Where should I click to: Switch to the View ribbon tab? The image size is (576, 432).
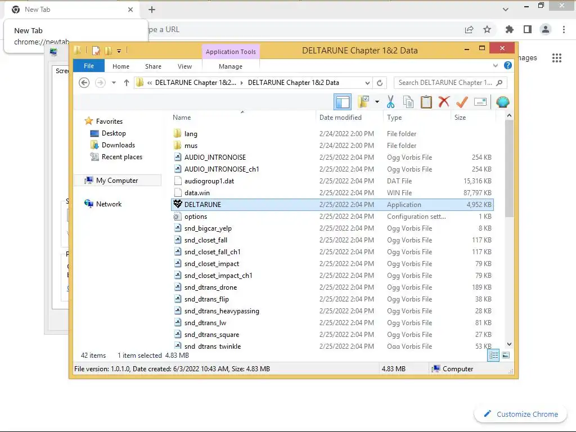tap(184, 66)
